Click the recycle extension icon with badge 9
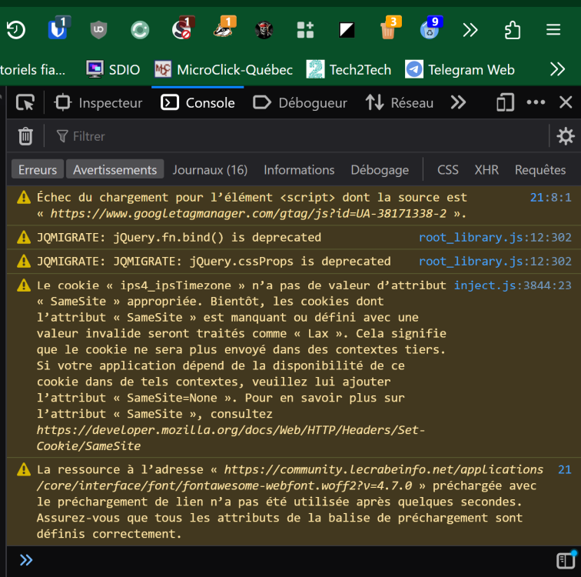Image resolution: width=581 pixels, height=577 pixels. (430, 29)
